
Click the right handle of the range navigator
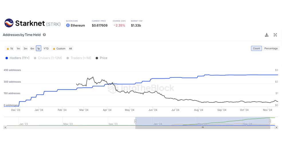(270, 121)
